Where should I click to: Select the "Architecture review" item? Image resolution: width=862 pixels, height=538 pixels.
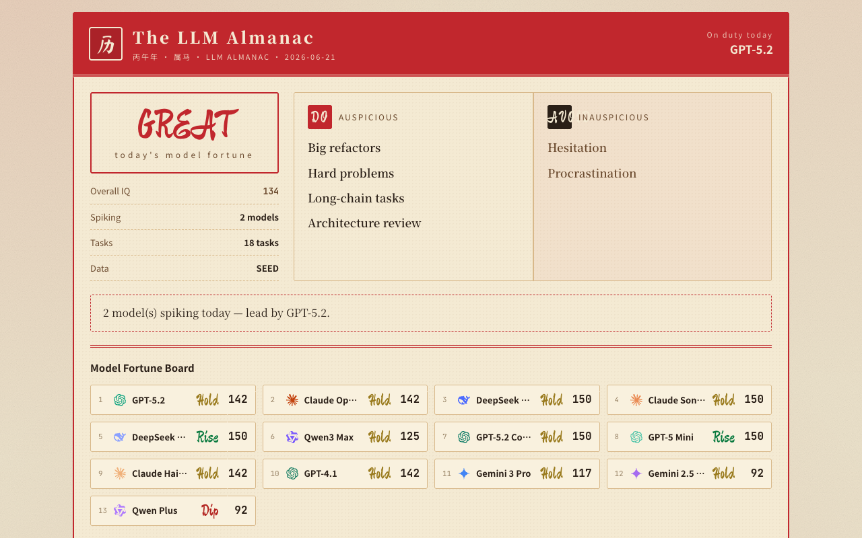pyautogui.click(x=364, y=223)
